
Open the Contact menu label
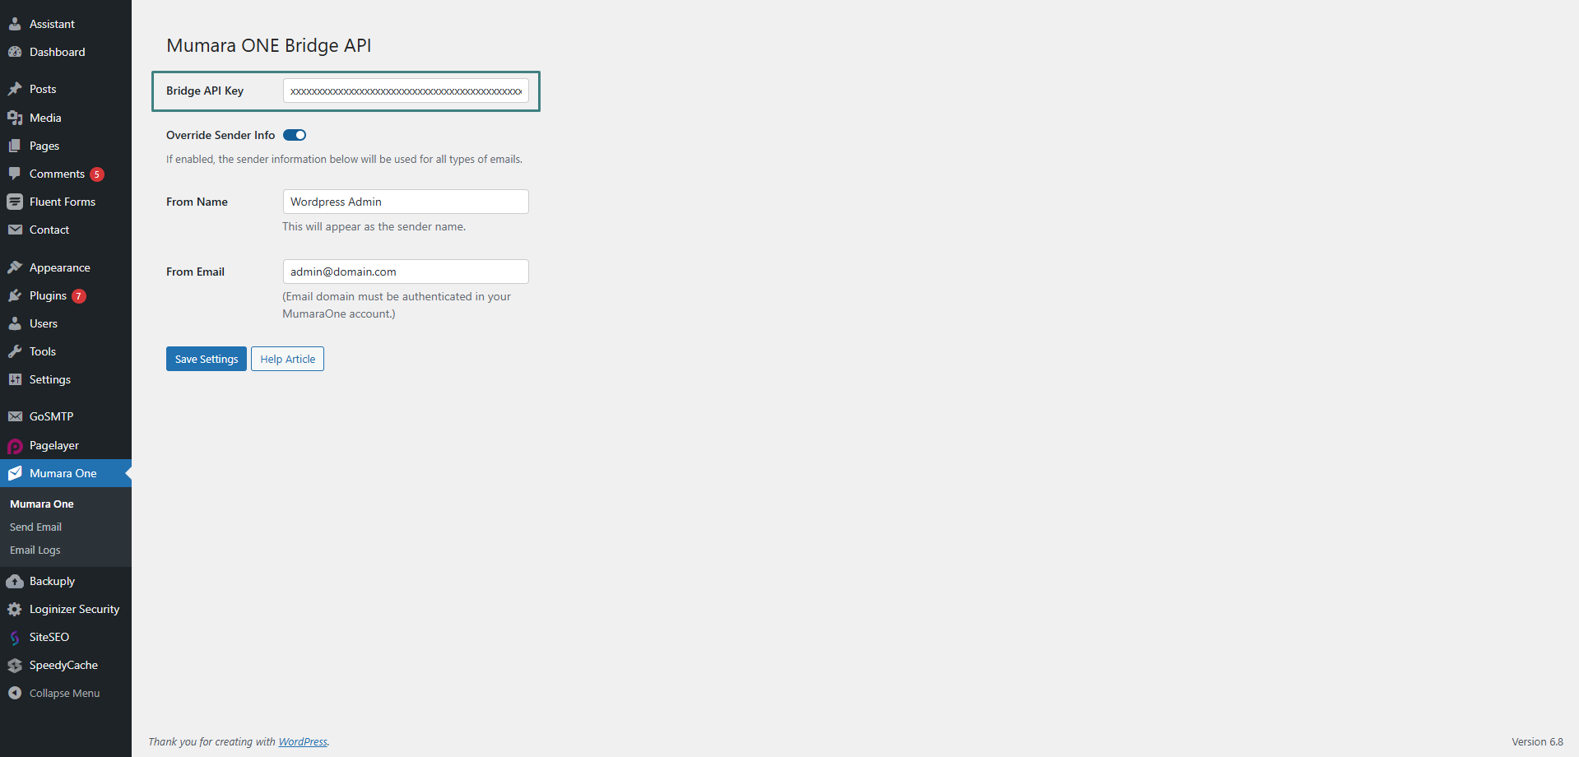[49, 230]
